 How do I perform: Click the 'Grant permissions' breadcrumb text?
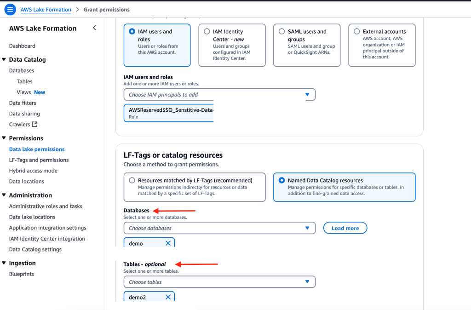click(x=106, y=10)
